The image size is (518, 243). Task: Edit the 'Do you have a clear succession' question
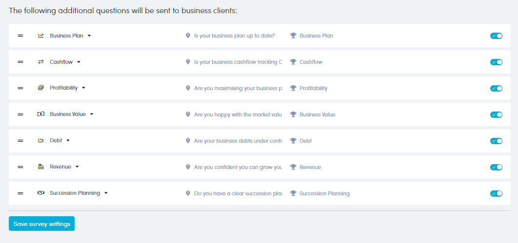point(238,193)
